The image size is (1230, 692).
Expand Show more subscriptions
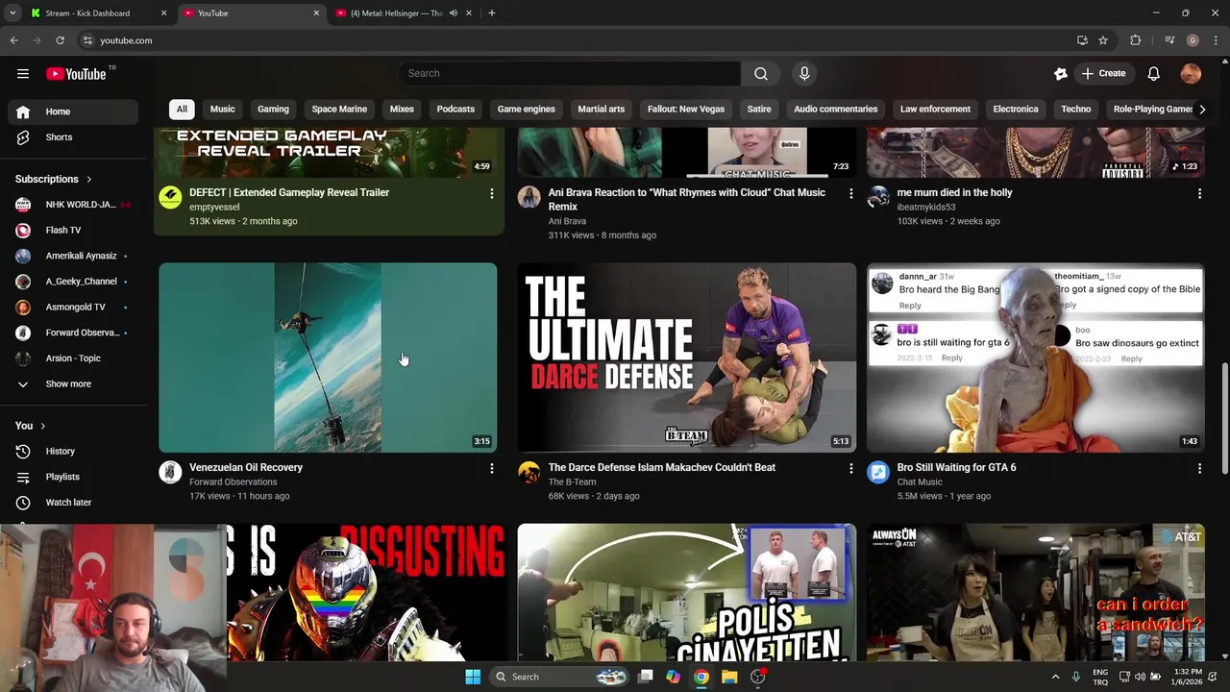(73, 384)
